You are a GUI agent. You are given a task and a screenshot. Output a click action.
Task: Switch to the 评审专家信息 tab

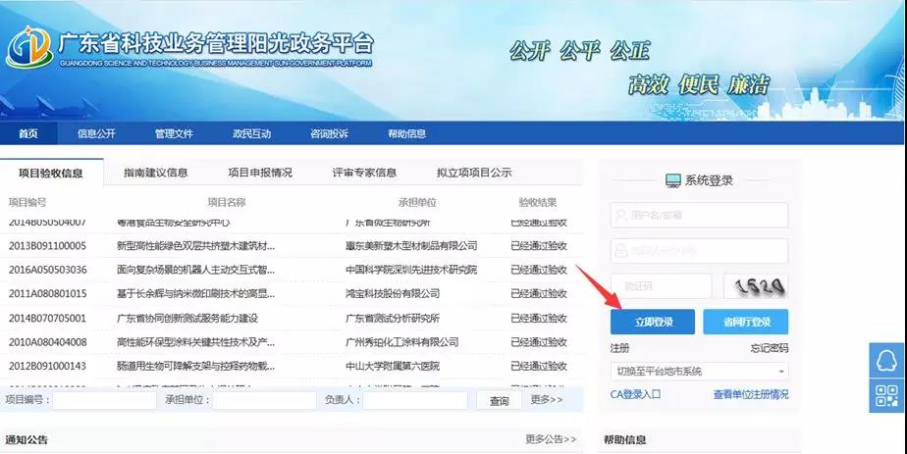click(x=364, y=173)
